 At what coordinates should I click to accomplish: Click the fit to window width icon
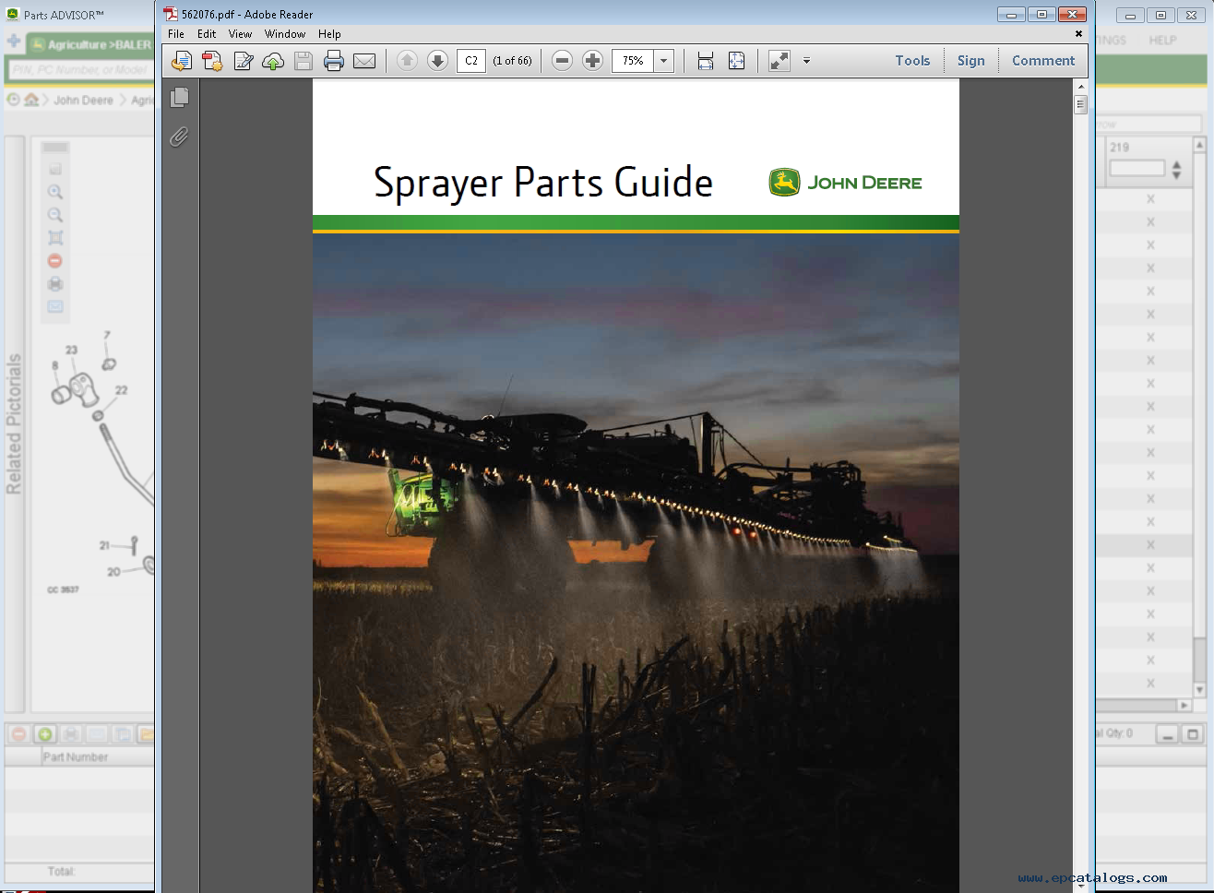[x=706, y=61]
